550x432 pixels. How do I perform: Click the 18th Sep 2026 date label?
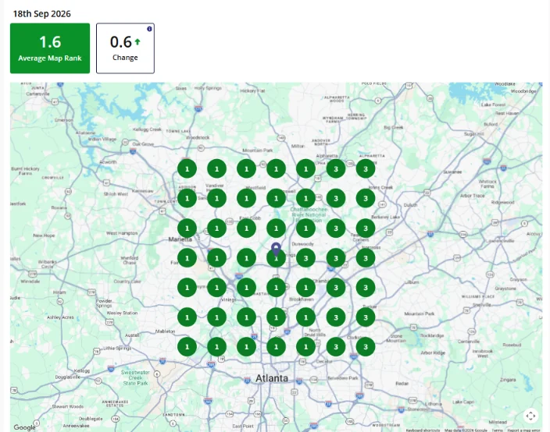coord(41,14)
